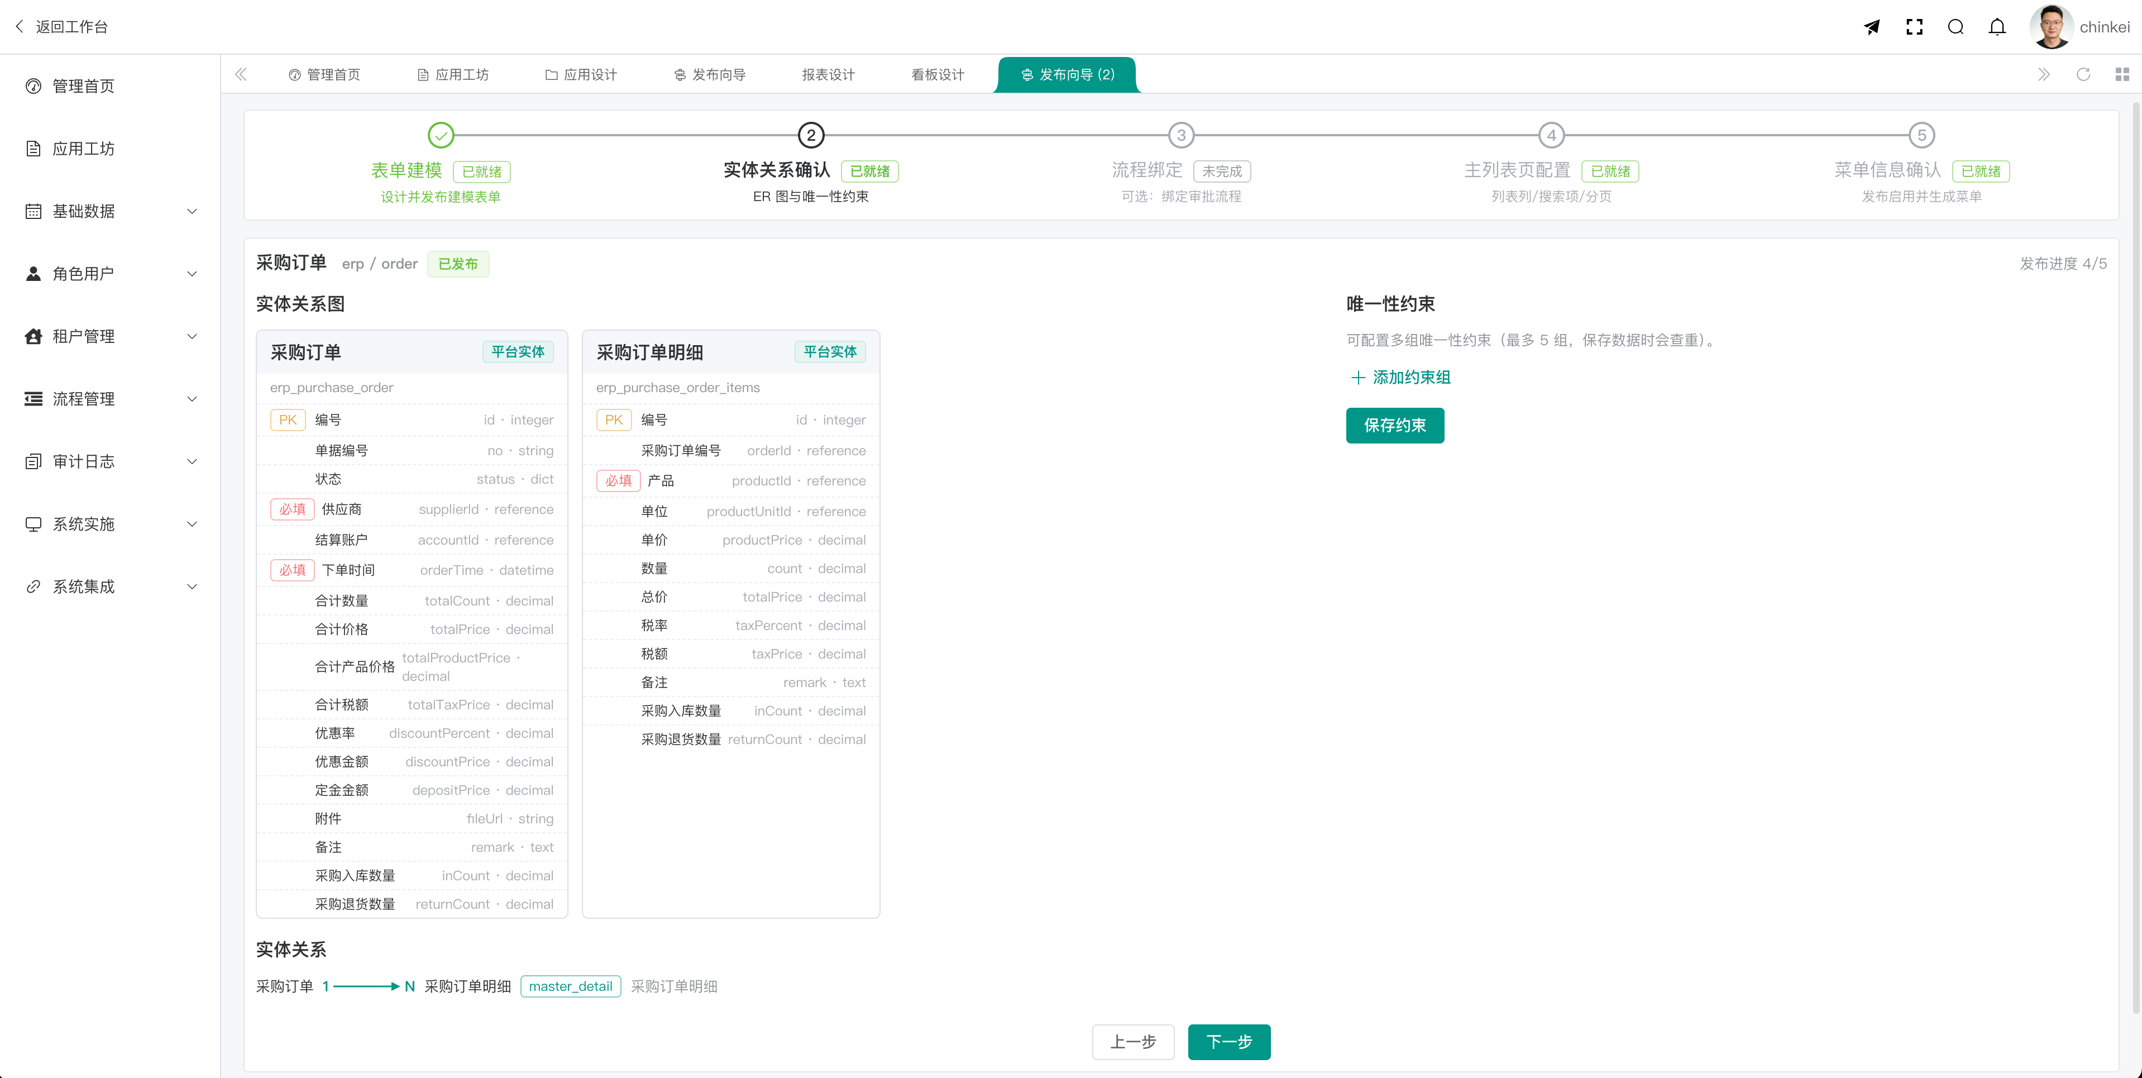Refresh the current tab icon
The height and width of the screenshot is (1078, 2142).
(2084, 74)
